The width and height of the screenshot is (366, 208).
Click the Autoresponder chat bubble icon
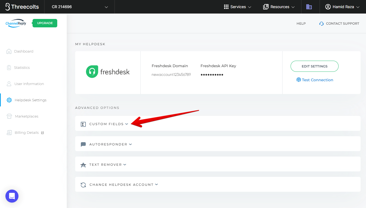click(83, 145)
